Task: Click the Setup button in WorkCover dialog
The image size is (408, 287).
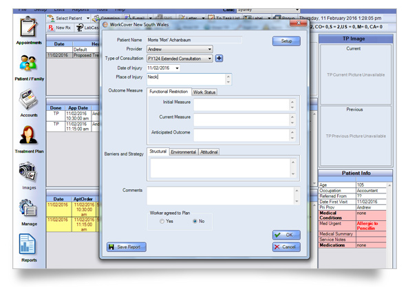Action: (286, 41)
